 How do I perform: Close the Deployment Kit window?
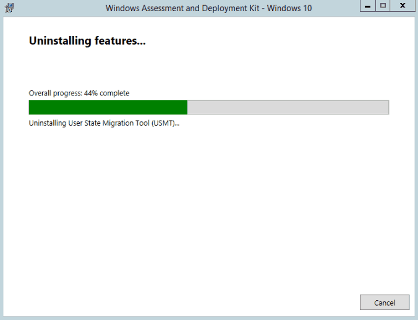tap(403, 6)
